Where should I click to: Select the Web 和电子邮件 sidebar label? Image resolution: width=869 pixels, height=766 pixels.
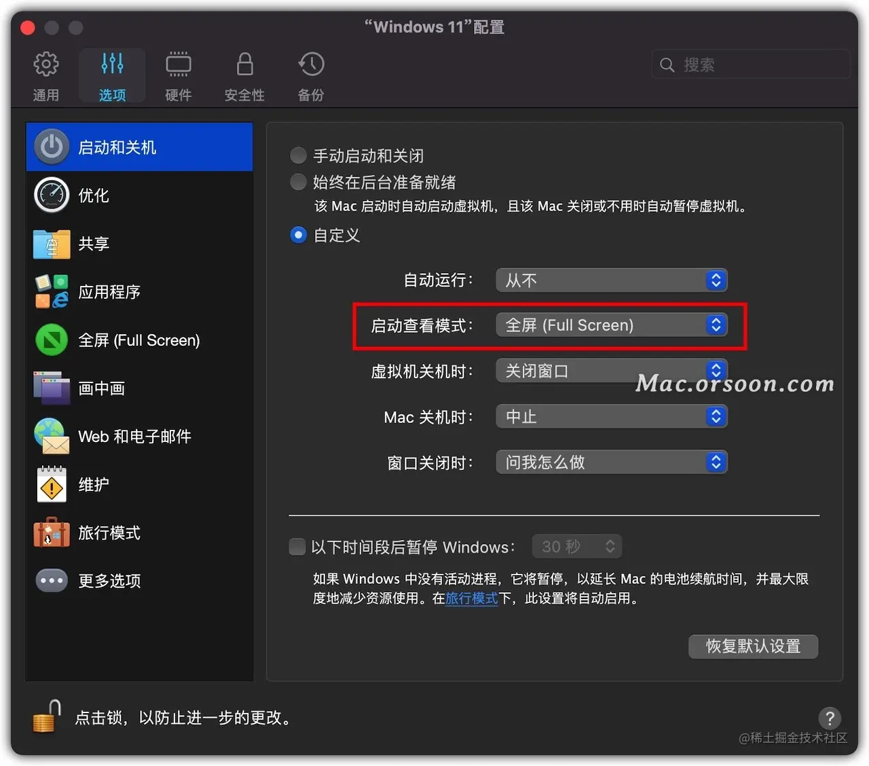[134, 437]
